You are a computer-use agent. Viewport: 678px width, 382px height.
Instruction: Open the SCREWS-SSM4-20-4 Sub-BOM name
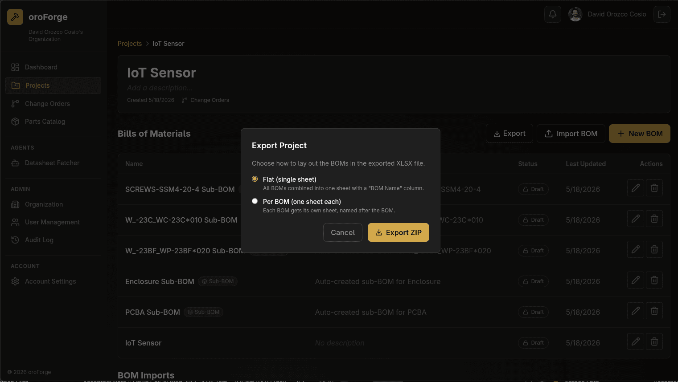[x=180, y=189]
